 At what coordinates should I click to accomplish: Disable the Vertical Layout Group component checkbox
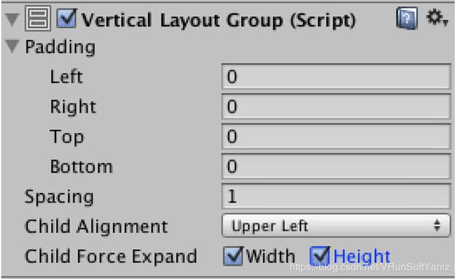click(x=67, y=19)
